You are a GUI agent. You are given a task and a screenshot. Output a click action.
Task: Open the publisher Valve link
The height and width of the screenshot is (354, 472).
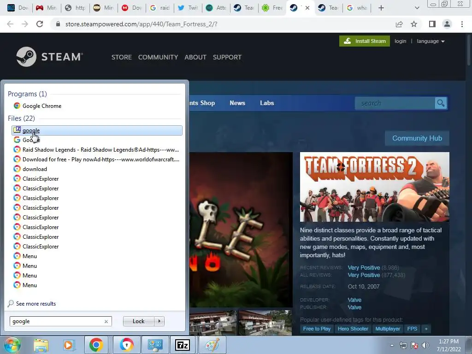(x=354, y=307)
